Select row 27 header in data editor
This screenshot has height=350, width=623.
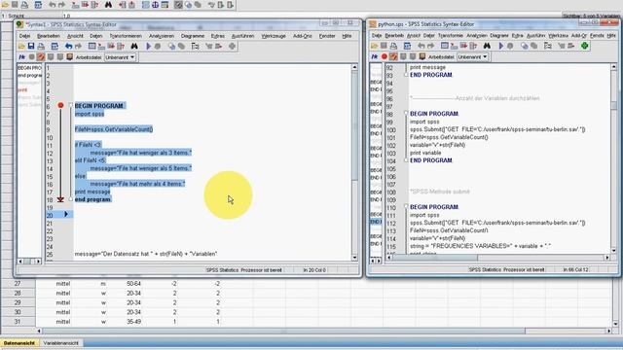pos(18,284)
